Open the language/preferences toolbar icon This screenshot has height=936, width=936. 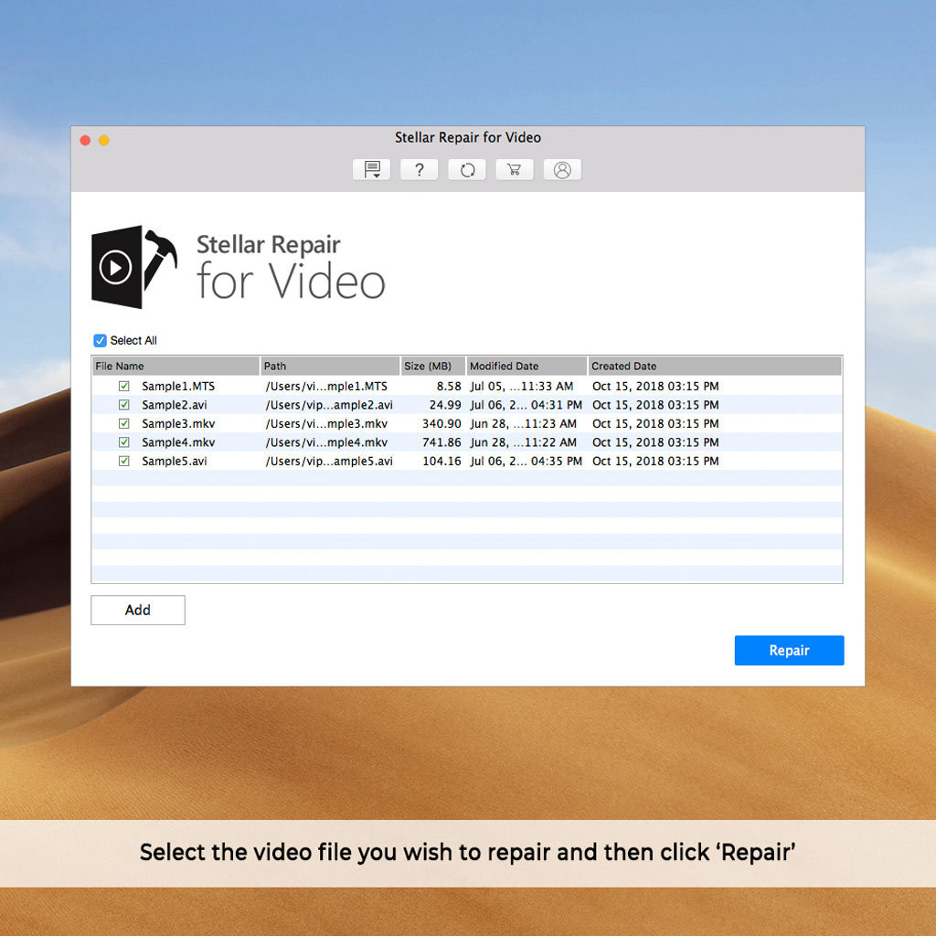(371, 169)
